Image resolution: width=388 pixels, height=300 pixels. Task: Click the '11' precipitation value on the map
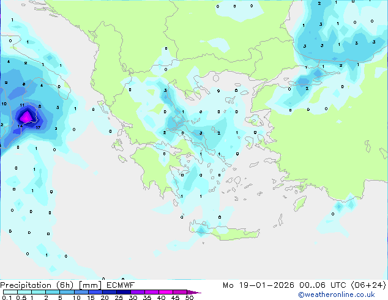[x=22, y=105]
